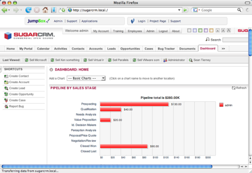Click the SugarCRM cube logo

[8, 35]
